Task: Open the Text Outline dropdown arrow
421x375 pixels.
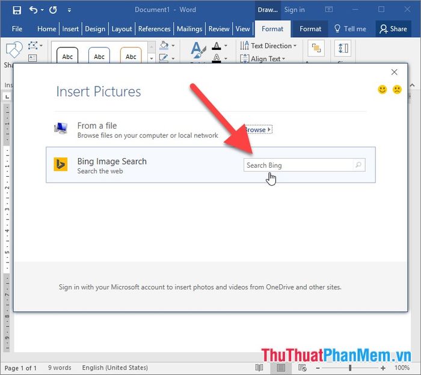Action: click(226, 58)
